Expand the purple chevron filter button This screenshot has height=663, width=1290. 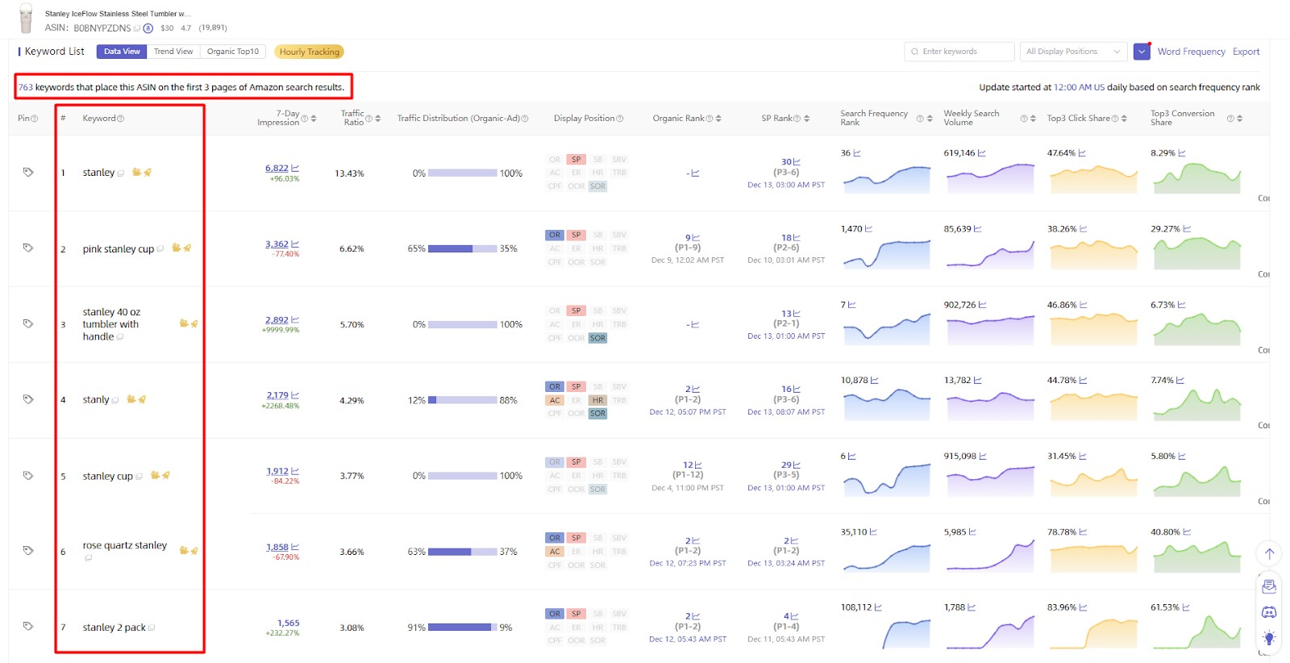(1142, 52)
